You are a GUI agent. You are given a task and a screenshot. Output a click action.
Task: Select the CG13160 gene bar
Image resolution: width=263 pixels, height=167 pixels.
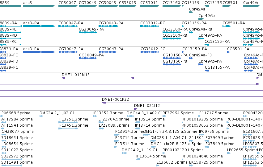(172, 6)
